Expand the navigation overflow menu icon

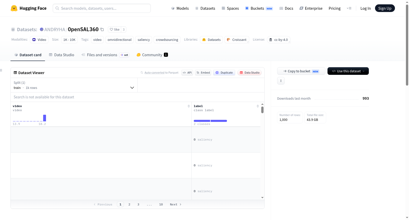click(x=349, y=8)
